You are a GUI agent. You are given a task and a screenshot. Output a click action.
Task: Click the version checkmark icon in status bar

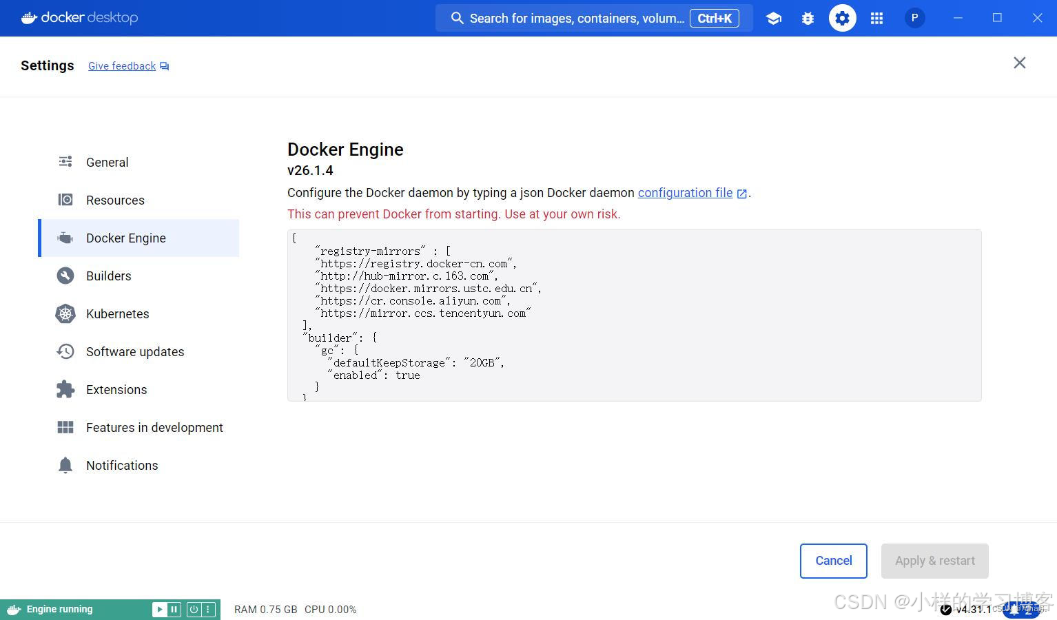tap(945, 609)
